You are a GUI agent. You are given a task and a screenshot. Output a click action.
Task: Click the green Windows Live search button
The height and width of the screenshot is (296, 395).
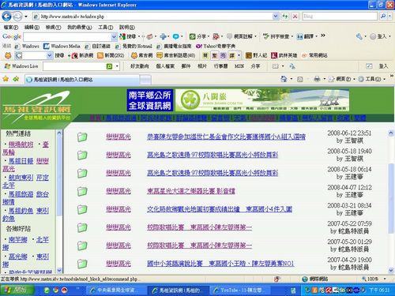tap(109, 66)
